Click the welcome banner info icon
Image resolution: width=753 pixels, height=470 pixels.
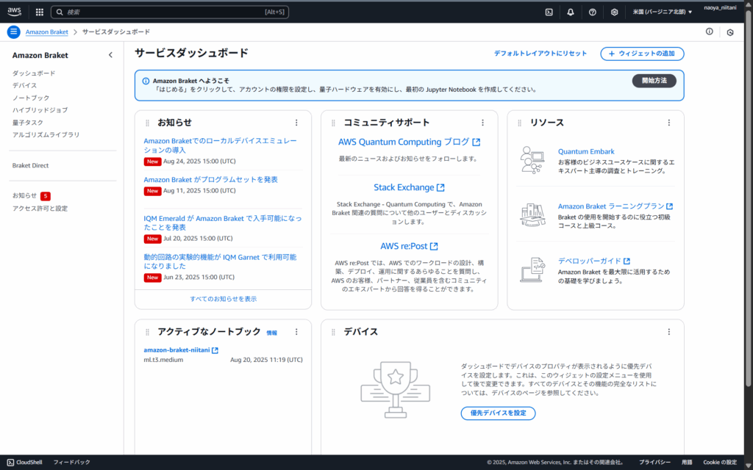pyautogui.click(x=146, y=81)
